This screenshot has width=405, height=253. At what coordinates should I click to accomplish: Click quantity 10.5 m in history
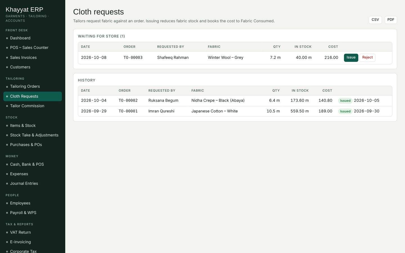click(x=273, y=111)
